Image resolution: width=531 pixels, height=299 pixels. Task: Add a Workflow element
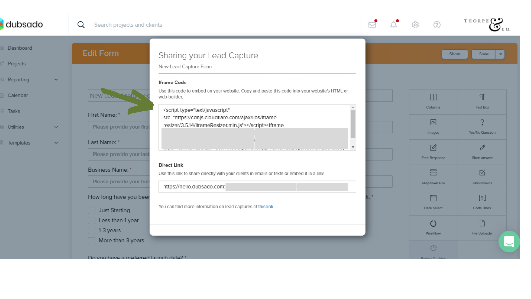point(433,228)
